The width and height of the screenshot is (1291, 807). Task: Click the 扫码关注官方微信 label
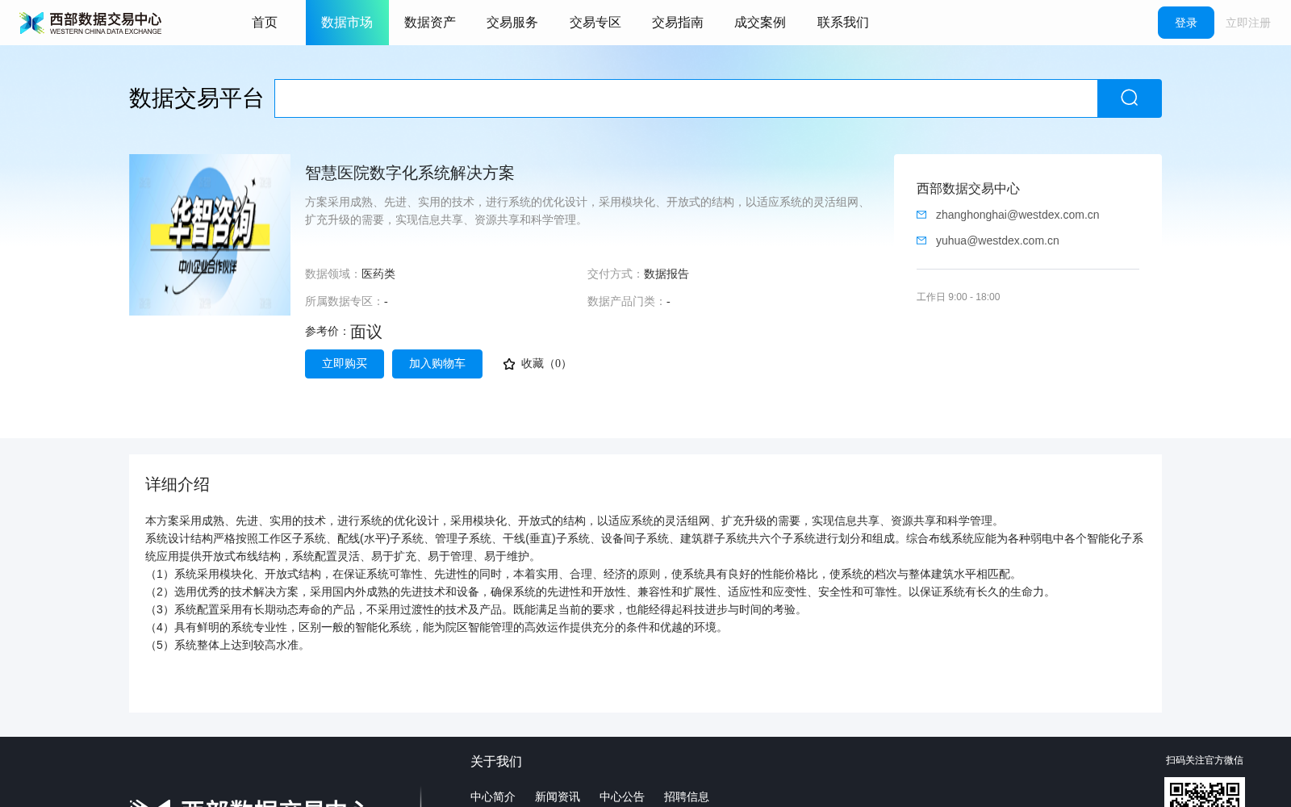coord(1205,760)
